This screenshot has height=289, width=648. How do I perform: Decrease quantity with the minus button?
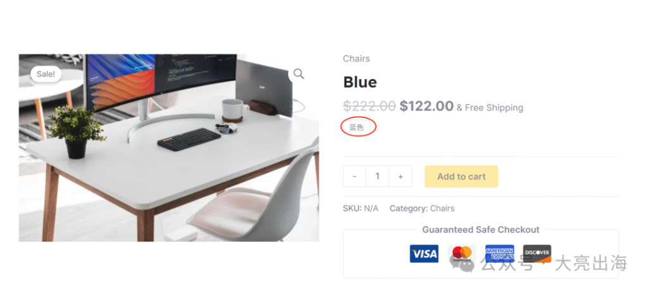coord(354,176)
